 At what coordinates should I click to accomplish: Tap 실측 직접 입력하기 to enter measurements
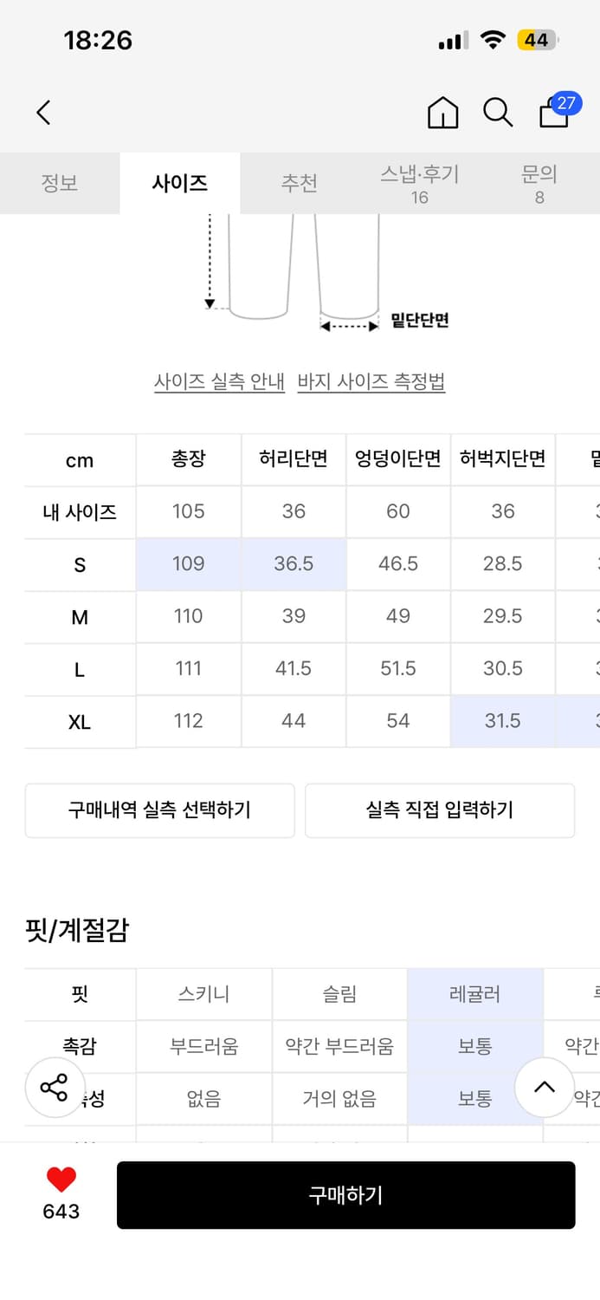point(440,810)
